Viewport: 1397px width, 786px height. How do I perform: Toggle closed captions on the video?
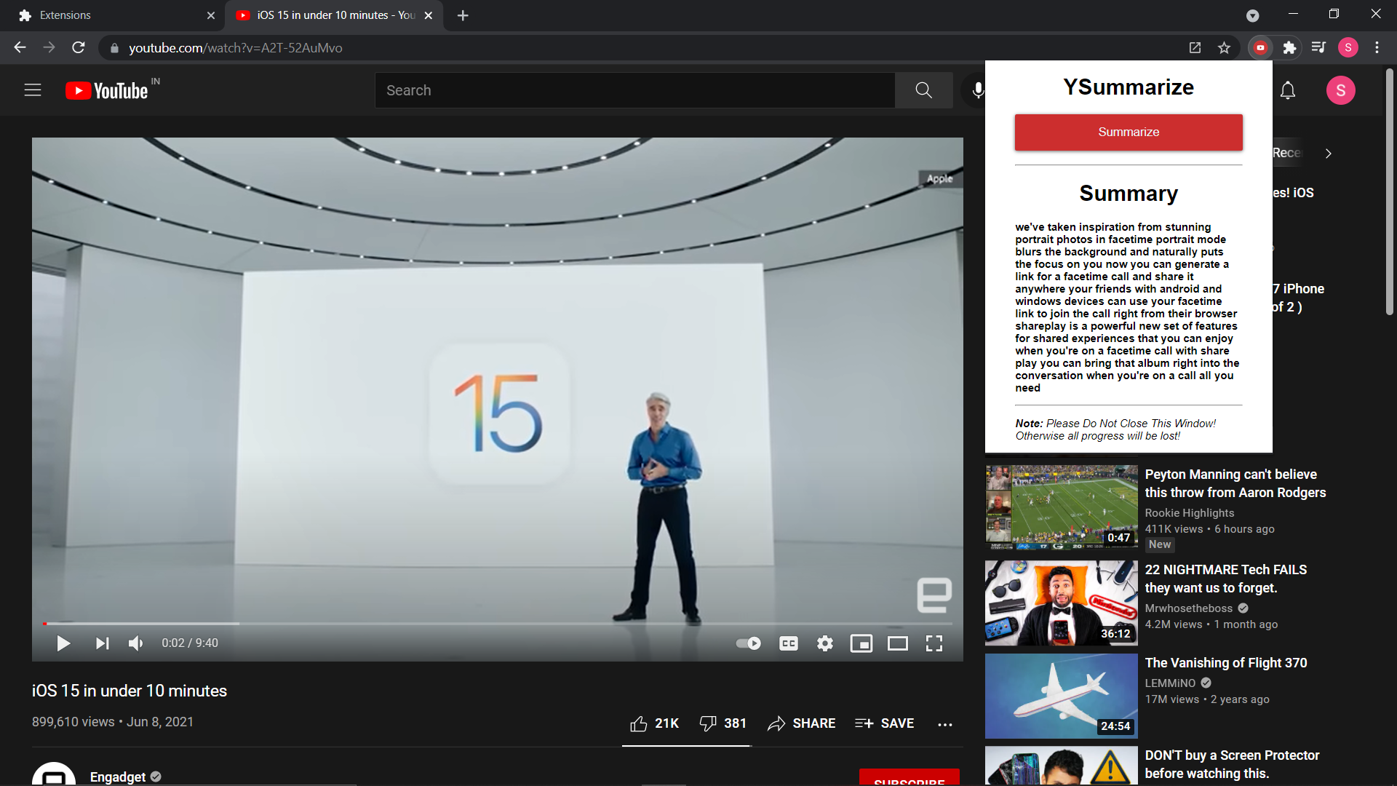[x=789, y=643]
